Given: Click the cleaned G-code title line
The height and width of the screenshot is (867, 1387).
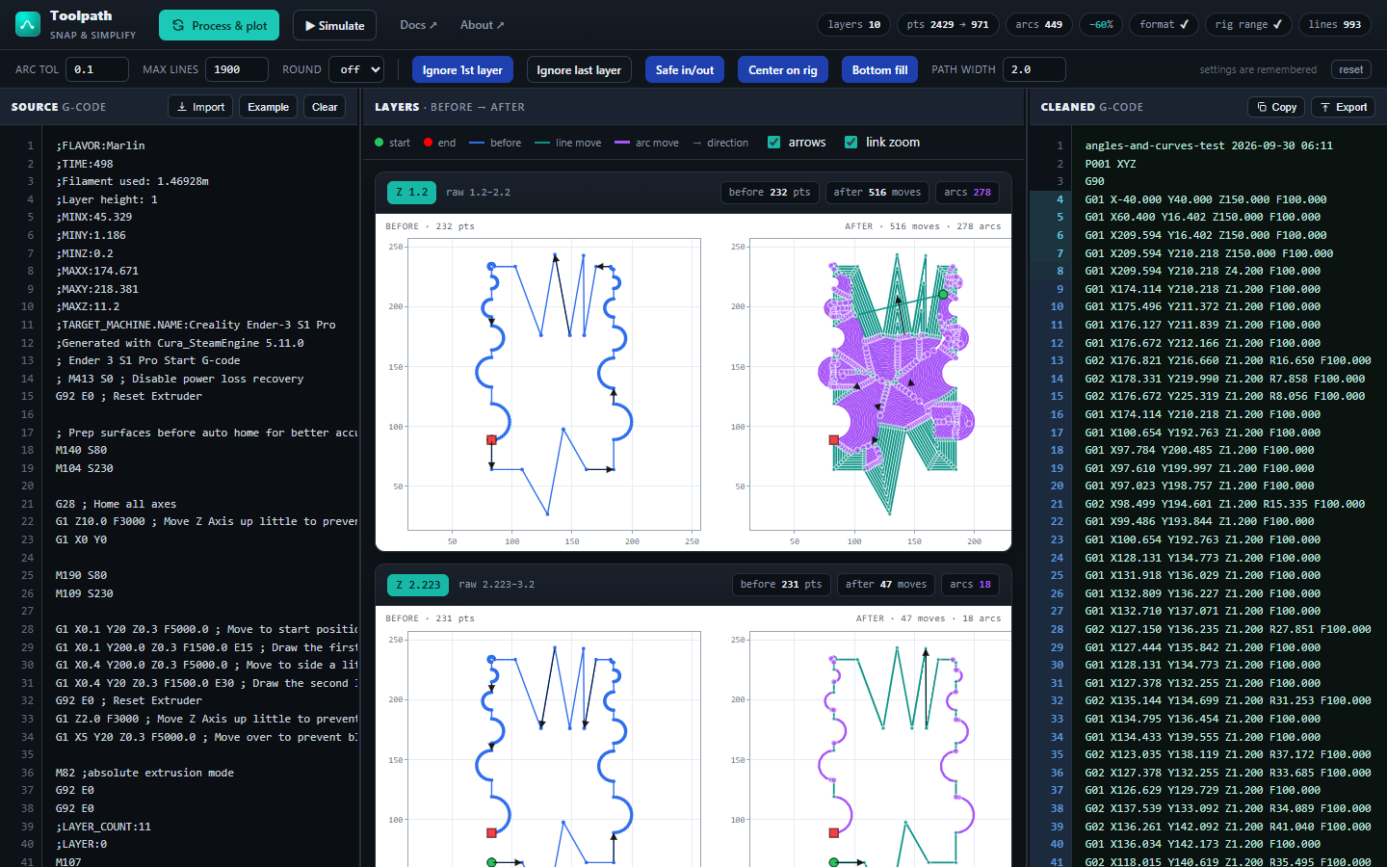Looking at the screenshot, I should 1209,145.
